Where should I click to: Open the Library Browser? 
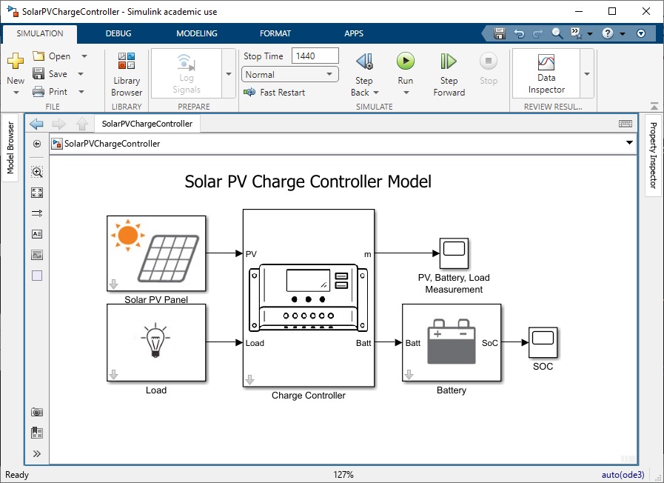127,74
